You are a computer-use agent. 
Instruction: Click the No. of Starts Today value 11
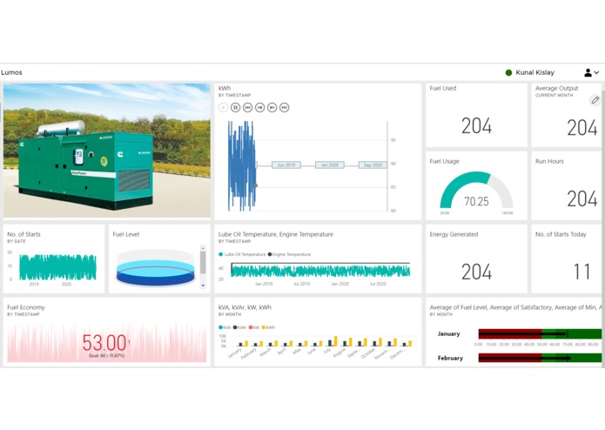[581, 272]
